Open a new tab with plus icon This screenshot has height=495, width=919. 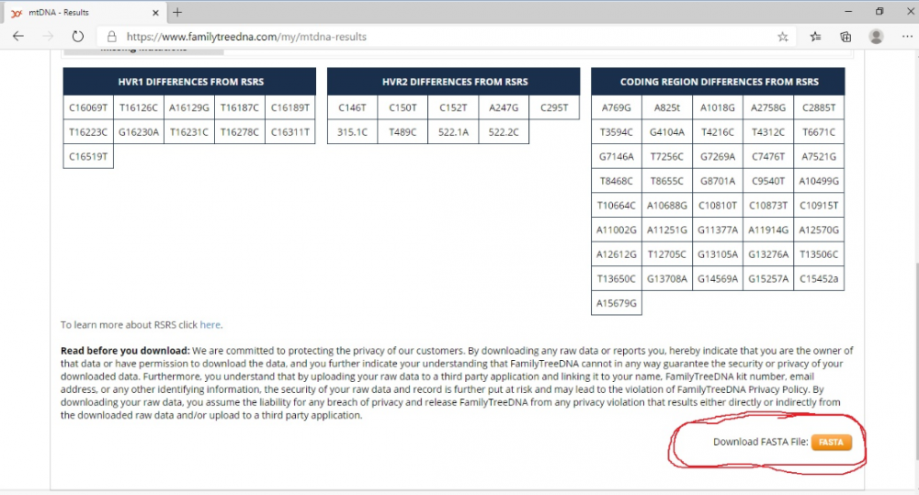177,12
